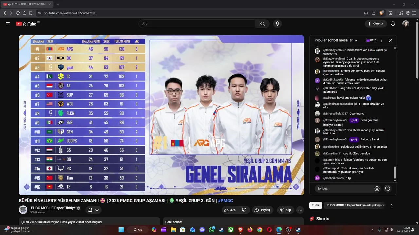The image size is (419, 235).
Task: Show hidden system tray icons chevron
Action: [x=372, y=230]
